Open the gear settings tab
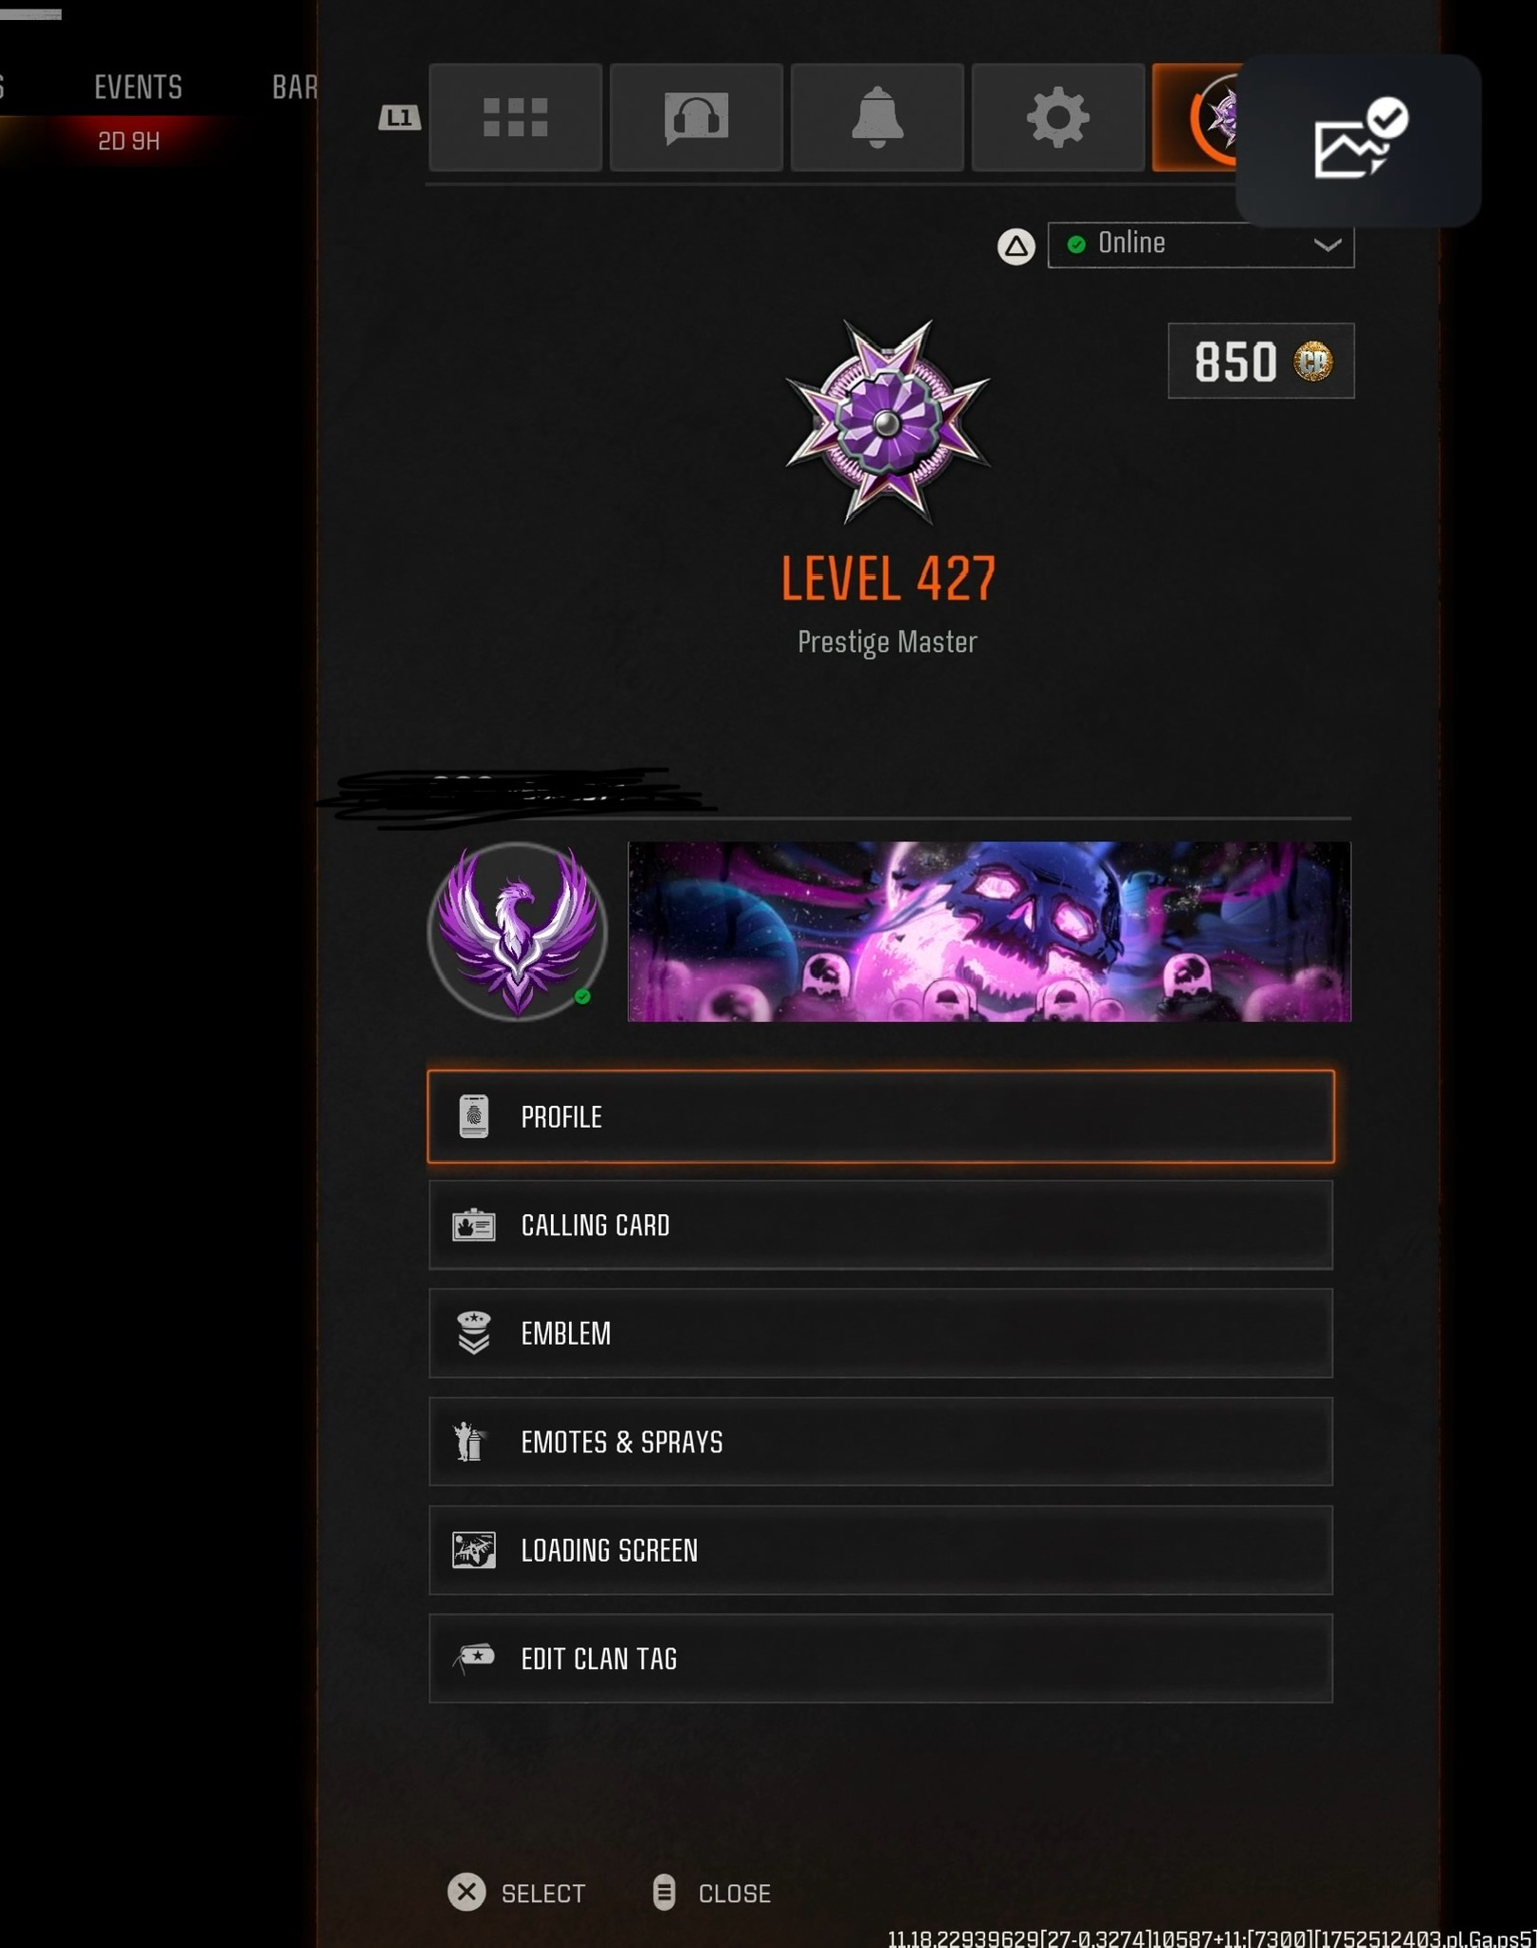Image resolution: width=1537 pixels, height=1948 pixels. pyautogui.click(x=1057, y=118)
